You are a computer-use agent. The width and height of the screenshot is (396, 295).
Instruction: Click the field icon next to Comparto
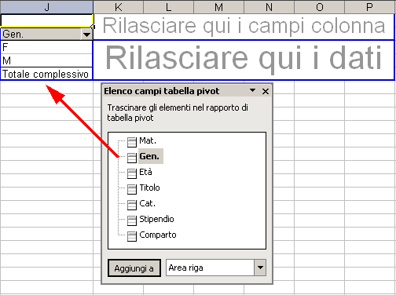click(x=132, y=236)
